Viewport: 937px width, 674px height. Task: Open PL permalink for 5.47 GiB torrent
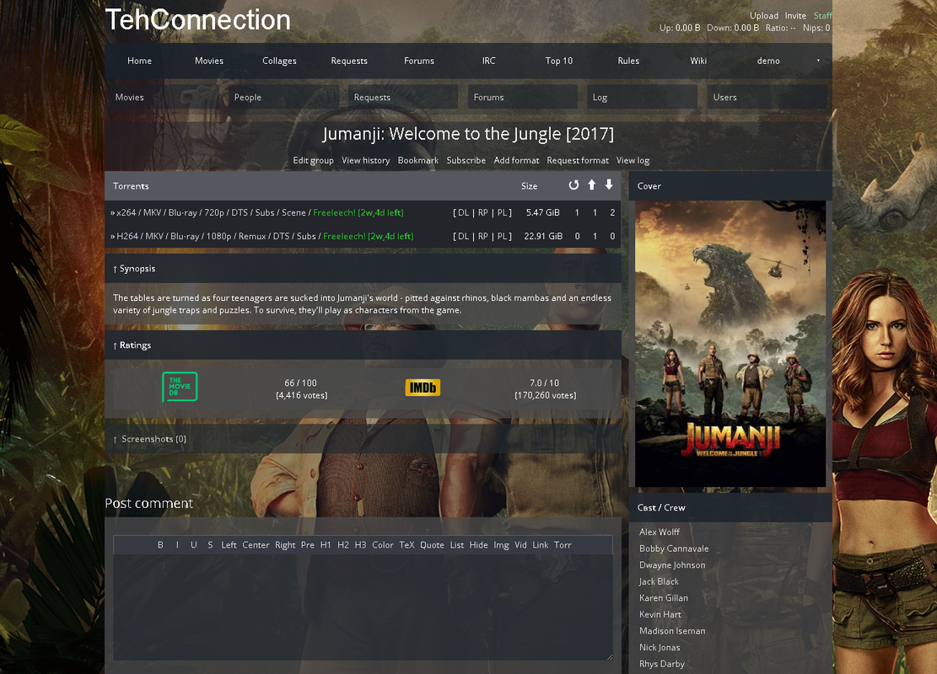click(x=502, y=212)
